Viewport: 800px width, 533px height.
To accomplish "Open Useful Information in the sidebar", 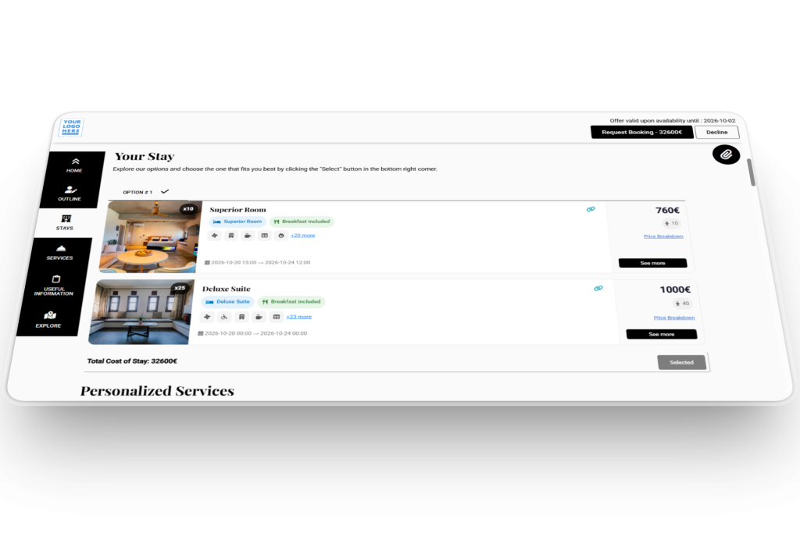I will (x=54, y=286).
